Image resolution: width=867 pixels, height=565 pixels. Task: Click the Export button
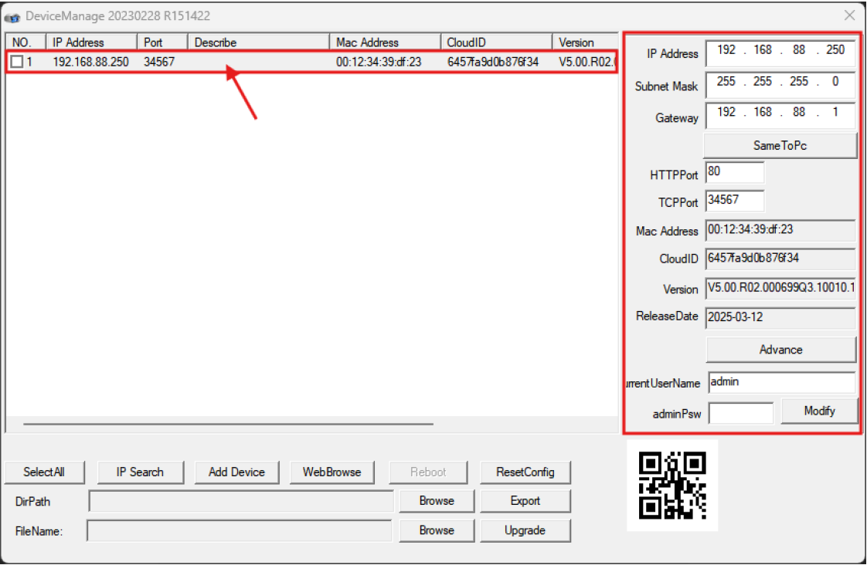click(x=525, y=501)
